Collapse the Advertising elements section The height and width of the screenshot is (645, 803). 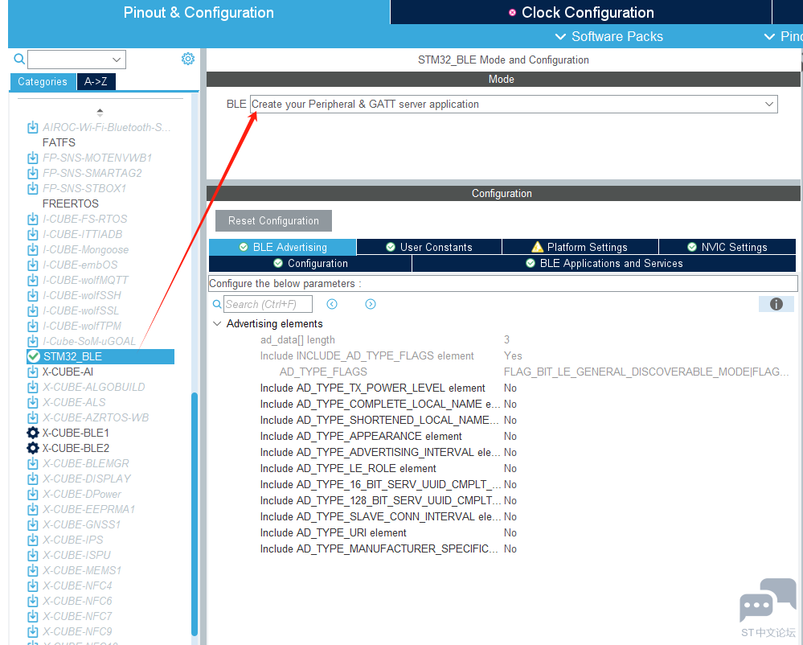pyautogui.click(x=217, y=324)
